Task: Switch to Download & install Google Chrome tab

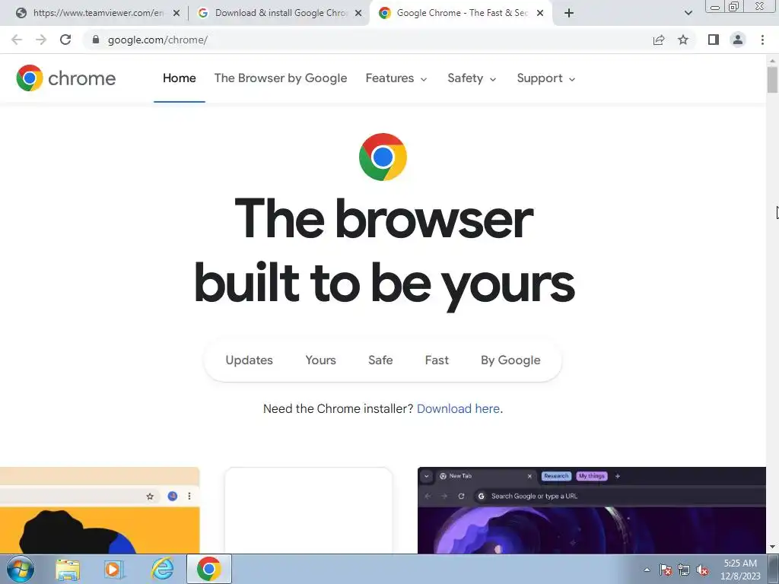Action: pos(280,14)
